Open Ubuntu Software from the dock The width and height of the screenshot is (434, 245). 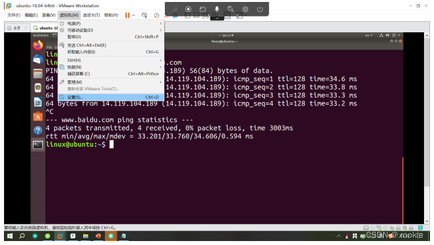pyautogui.click(x=38, y=117)
